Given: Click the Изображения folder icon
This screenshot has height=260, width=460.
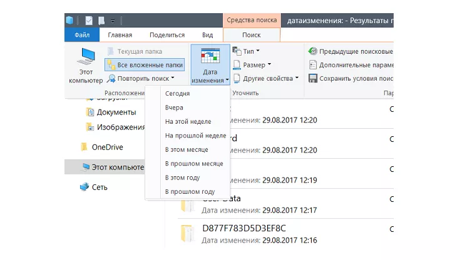Looking at the screenshot, I should 89,127.
